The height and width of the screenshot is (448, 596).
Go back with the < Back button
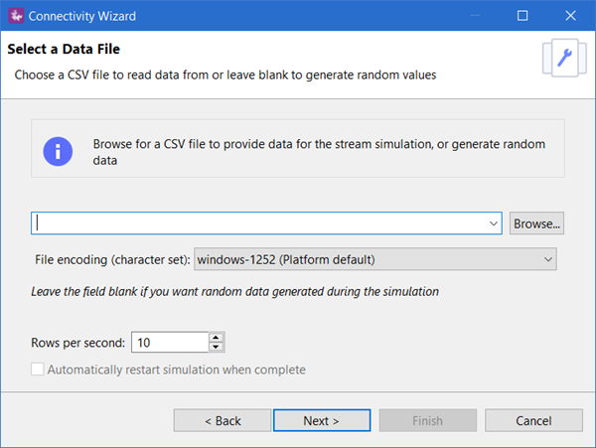click(x=223, y=420)
